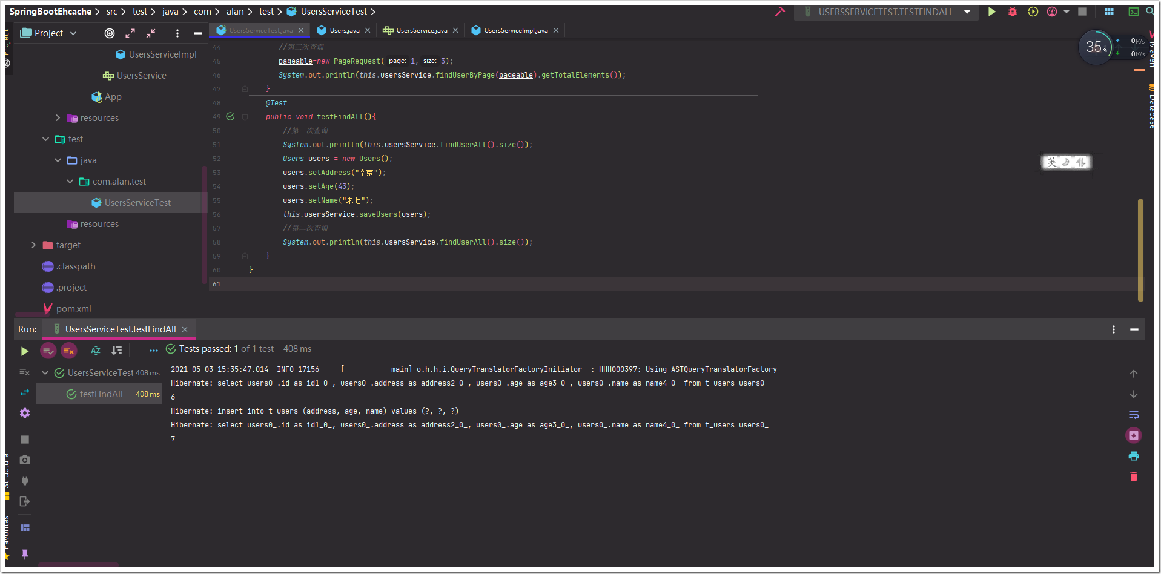The image size is (1161, 574).
Task: Collapse all in Project panel
Action: coord(151,33)
